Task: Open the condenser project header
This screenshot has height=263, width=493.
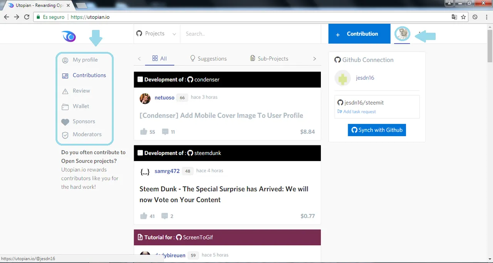Action: [x=227, y=80]
